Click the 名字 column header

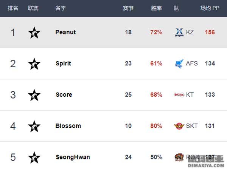tap(61, 8)
